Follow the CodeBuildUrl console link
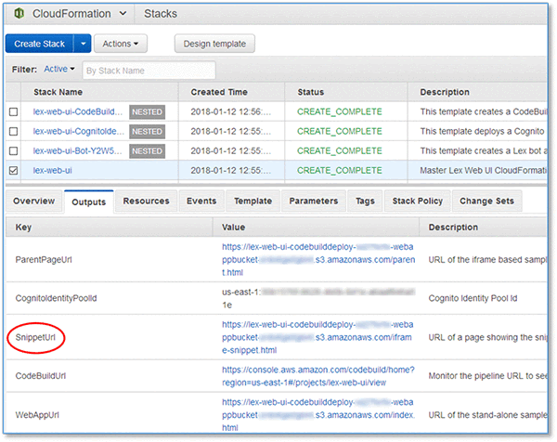Screen dimensions: 557x442 317,376
